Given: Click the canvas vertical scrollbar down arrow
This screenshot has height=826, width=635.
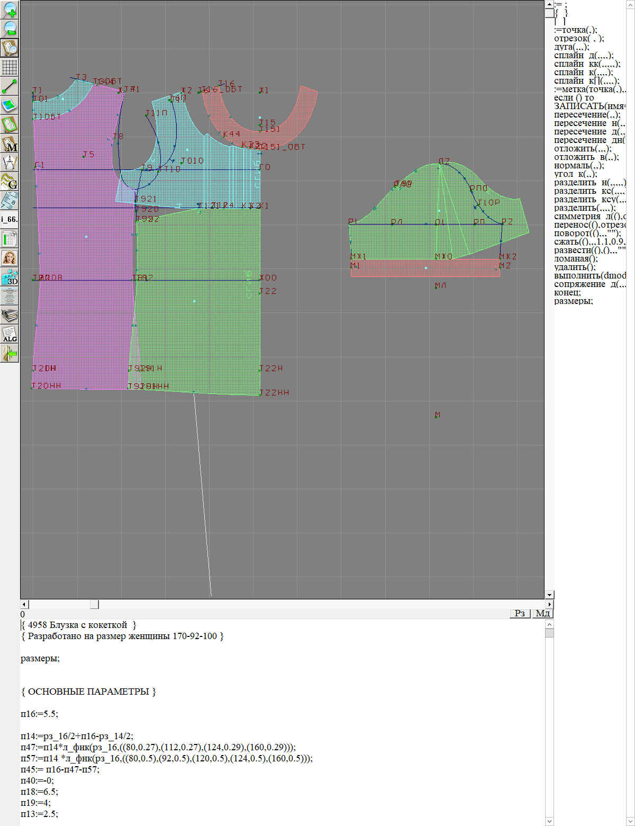Looking at the screenshot, I should (549, 595).
